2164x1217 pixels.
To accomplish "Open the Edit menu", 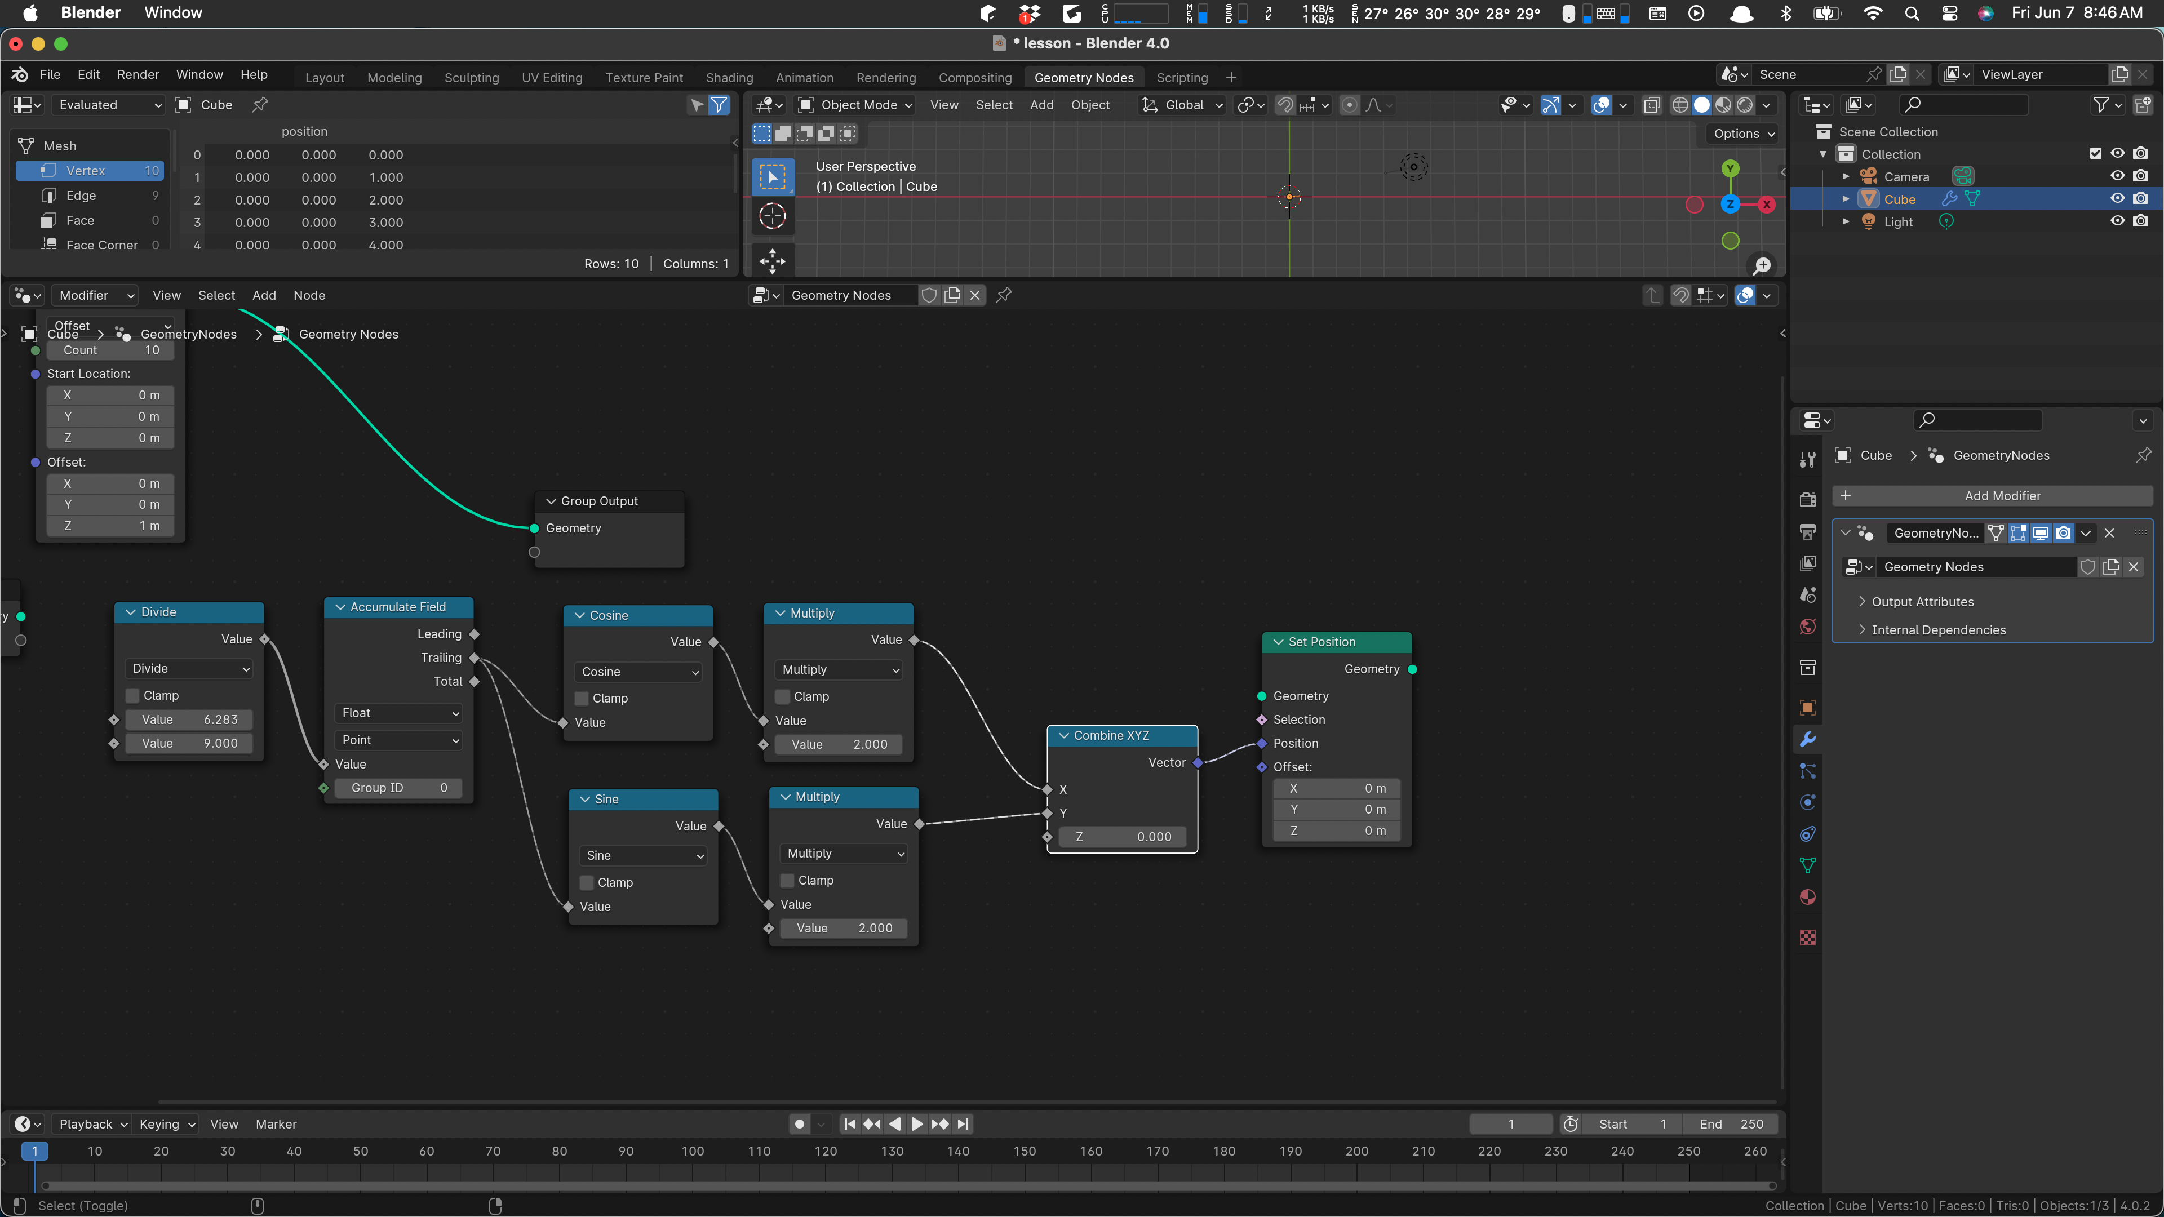I will click(88, 75).
